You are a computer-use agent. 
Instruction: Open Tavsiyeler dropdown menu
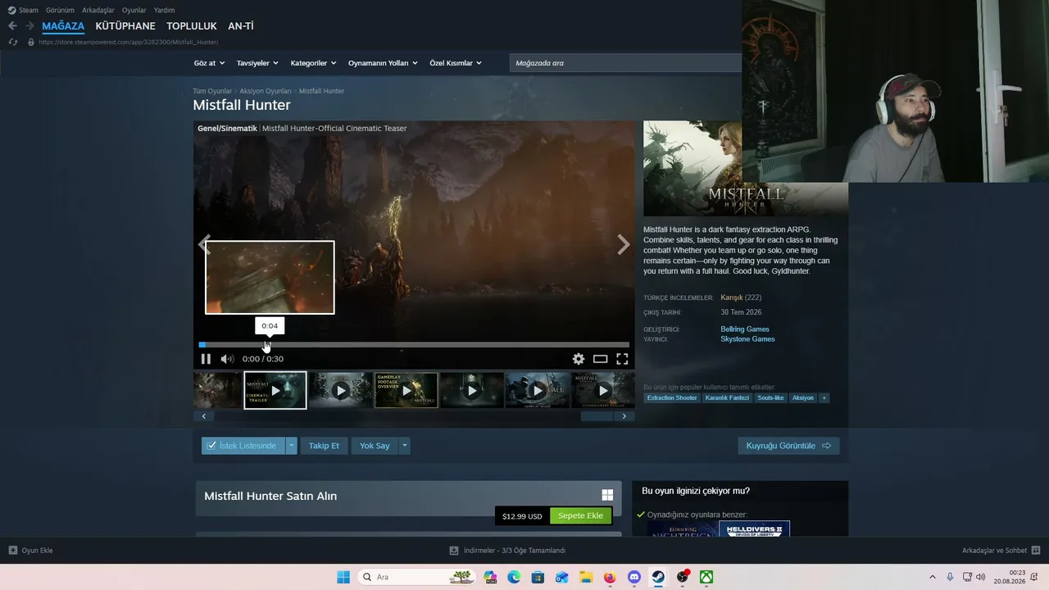(257, 63)
